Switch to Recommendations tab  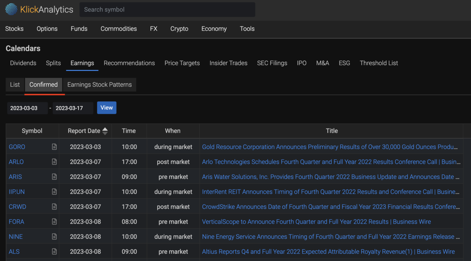pos(130,63)
